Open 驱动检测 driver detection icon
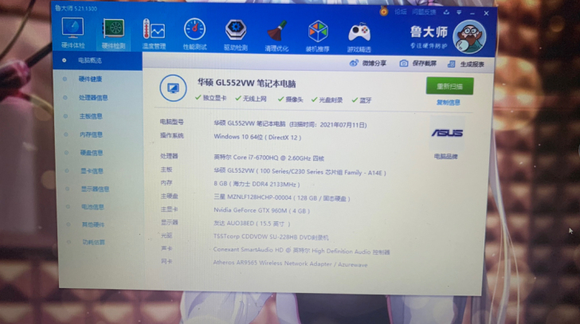Screen dimensions: 580x324 [236, 35]
